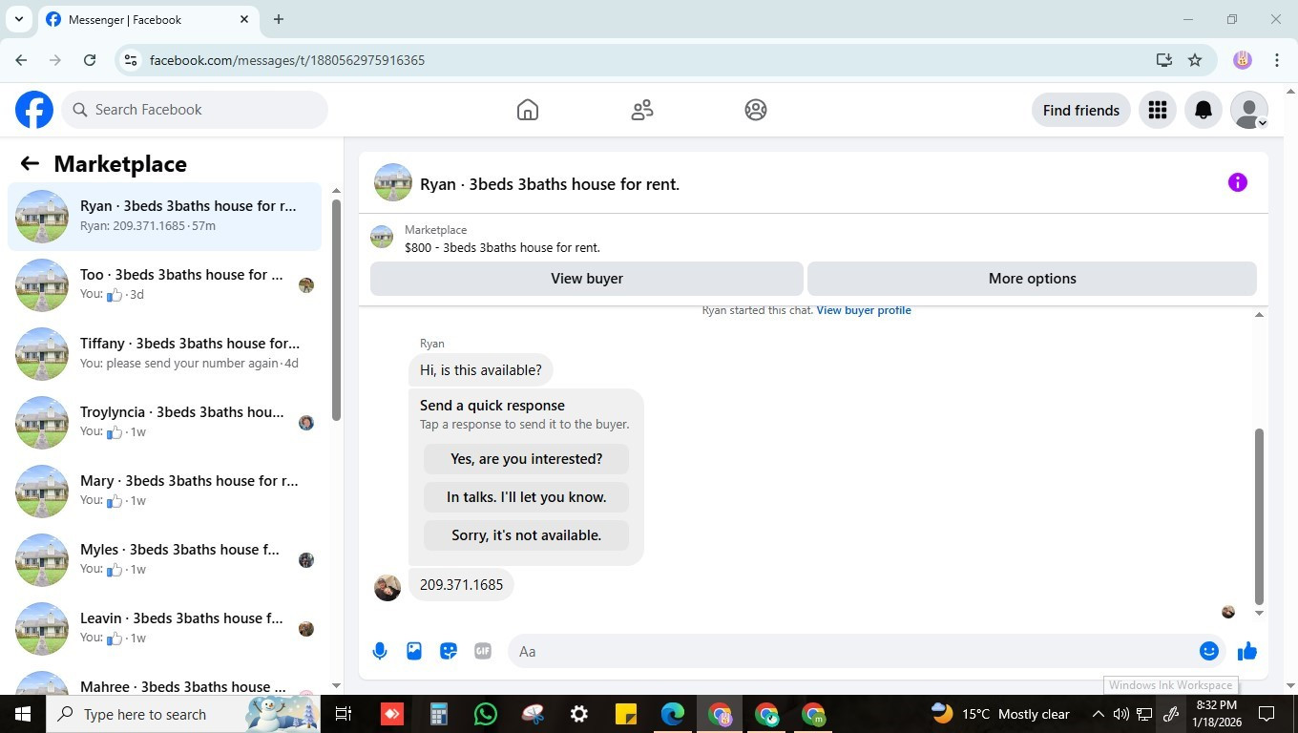Open the sticker picker icon
Screen dimensions: 1298x733
449,651
